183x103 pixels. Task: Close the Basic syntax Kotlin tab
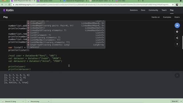click(60, 1)
